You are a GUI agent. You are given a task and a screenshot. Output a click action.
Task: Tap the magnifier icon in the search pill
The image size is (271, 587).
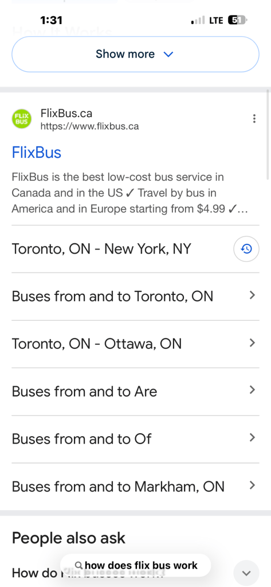(78, 565)
